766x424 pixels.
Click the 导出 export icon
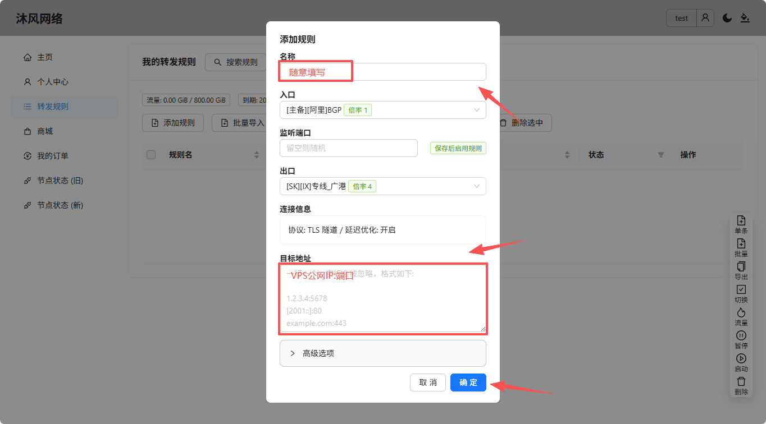tap(741, 269)
